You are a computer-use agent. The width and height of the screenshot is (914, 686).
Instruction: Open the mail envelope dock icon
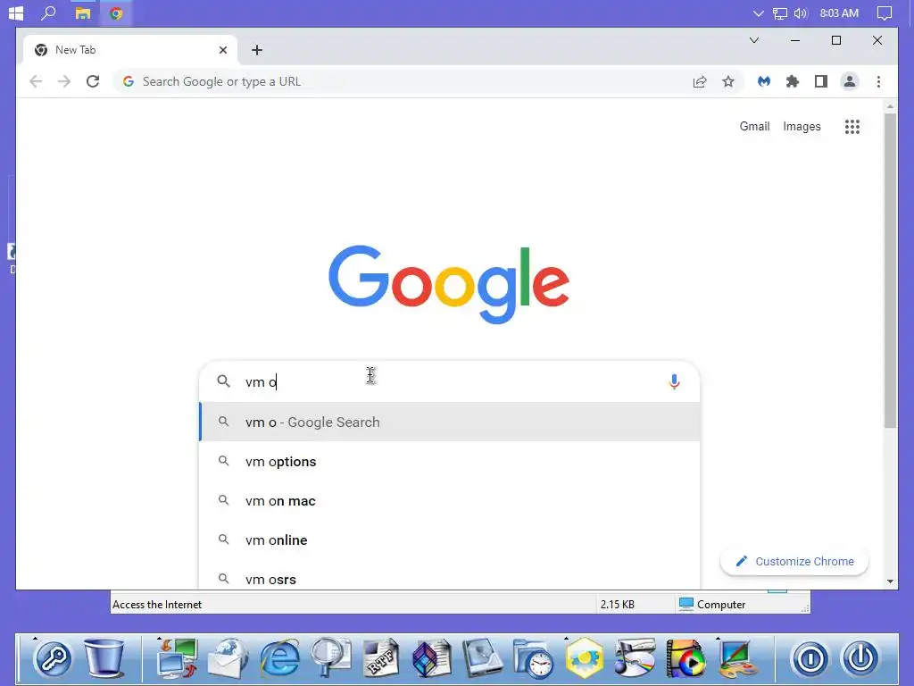tap(228, 658)
